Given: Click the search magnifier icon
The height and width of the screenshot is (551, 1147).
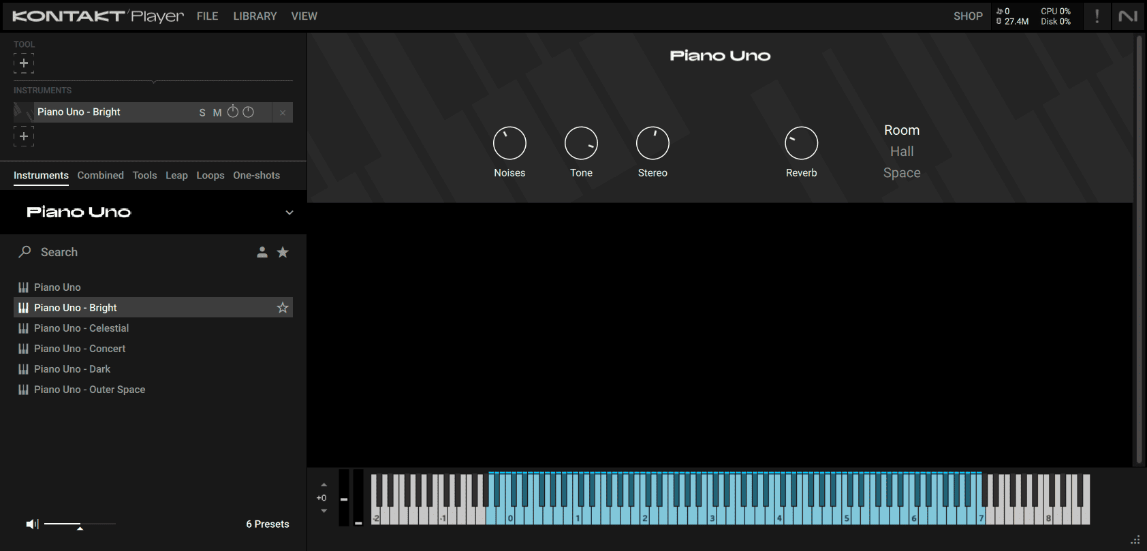Looking at the screenshot, I should pyautogui.click(x=25, y=252).
